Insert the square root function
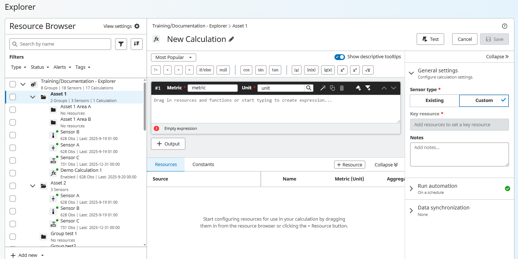Screen dimensions: 518x259 (x=368, y=70)
